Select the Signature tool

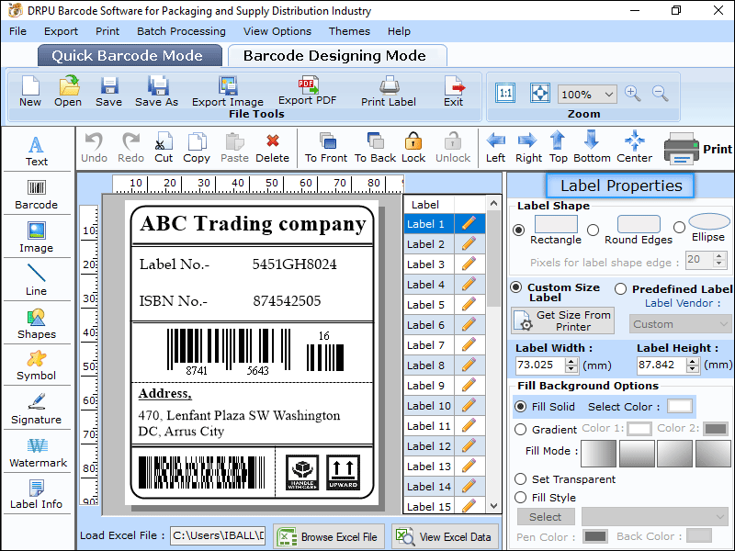[37, 409]
